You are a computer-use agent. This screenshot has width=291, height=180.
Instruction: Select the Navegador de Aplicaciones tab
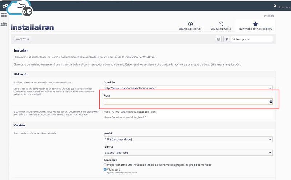[255, 26]
